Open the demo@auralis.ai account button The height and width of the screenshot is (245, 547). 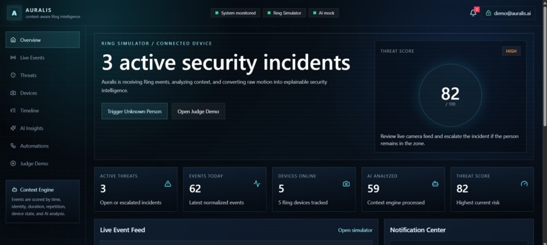pyautogui.click(x=508, y=14)
